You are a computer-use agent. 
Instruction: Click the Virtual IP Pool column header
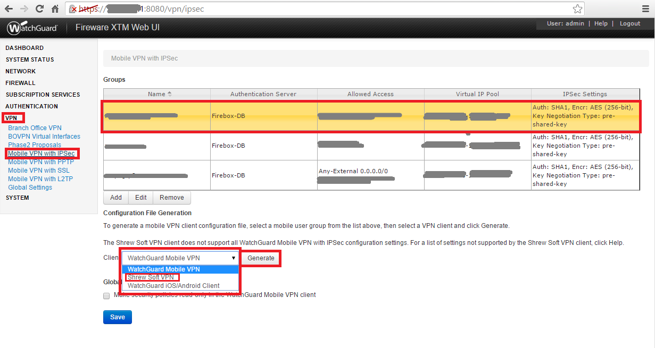point(477,94)
